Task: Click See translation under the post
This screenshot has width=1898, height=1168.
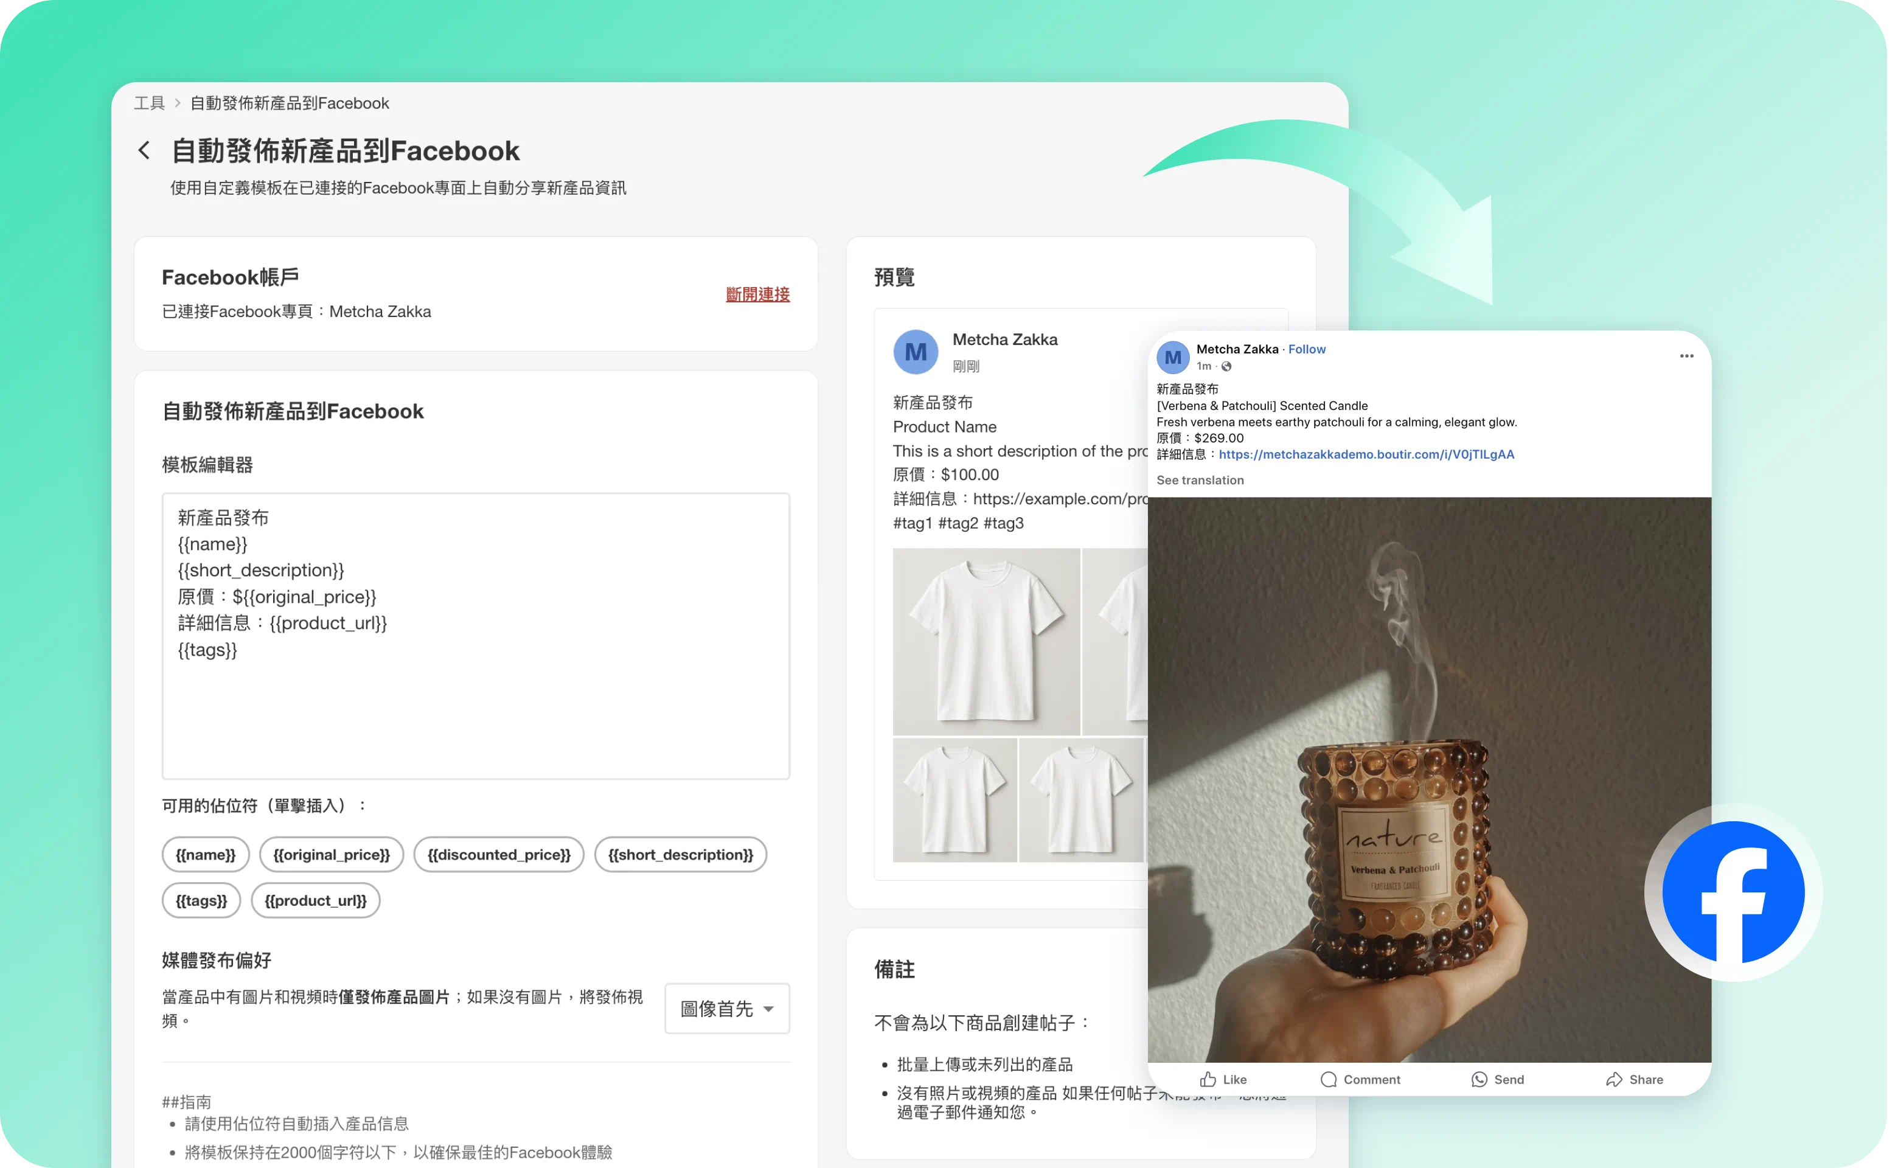Action: tap(1200, 480)
